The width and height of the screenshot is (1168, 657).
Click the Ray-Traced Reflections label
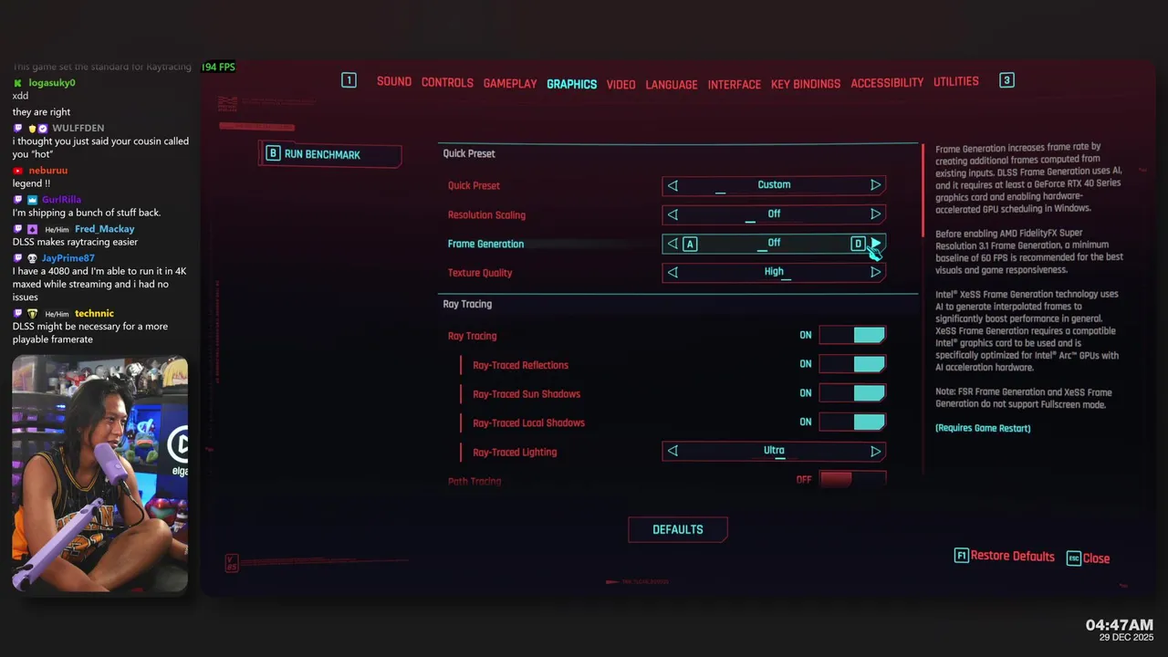point(520,365)
